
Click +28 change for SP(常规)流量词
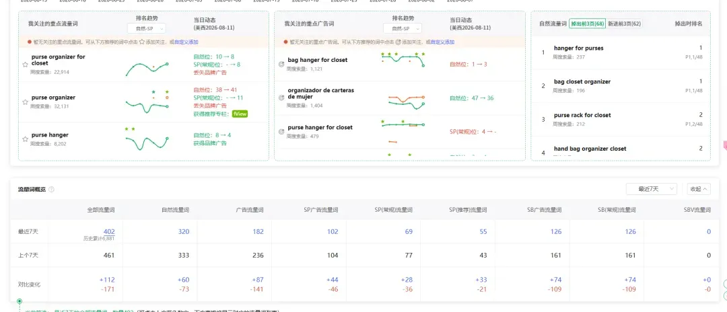coord(407,280)
